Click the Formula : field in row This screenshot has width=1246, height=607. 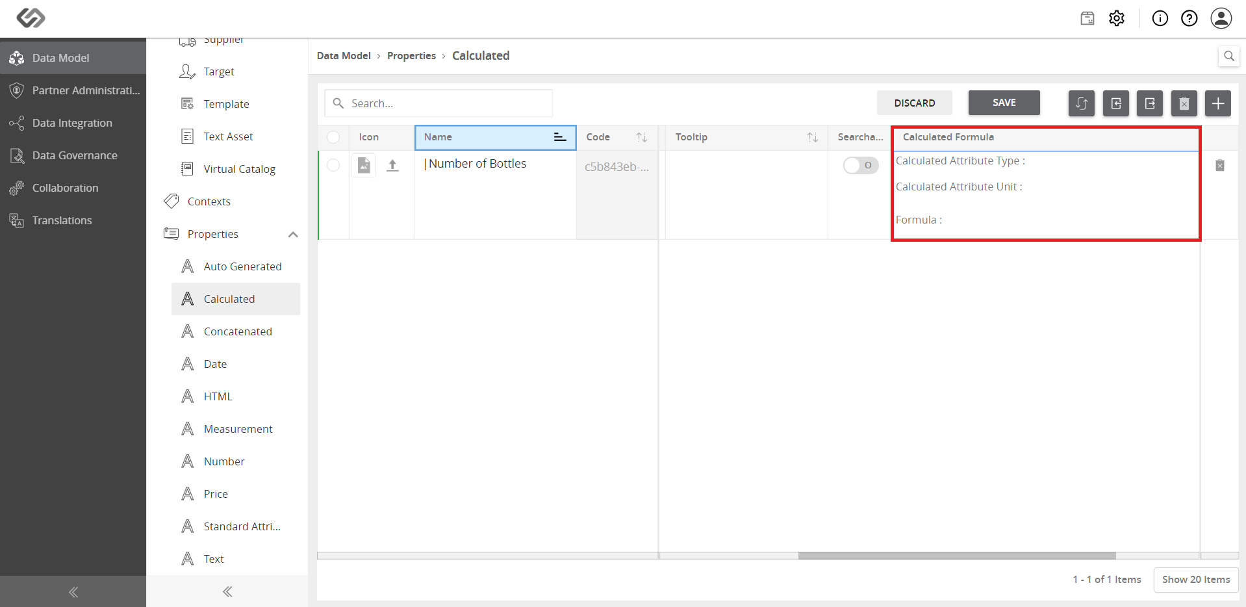(919, 220)
